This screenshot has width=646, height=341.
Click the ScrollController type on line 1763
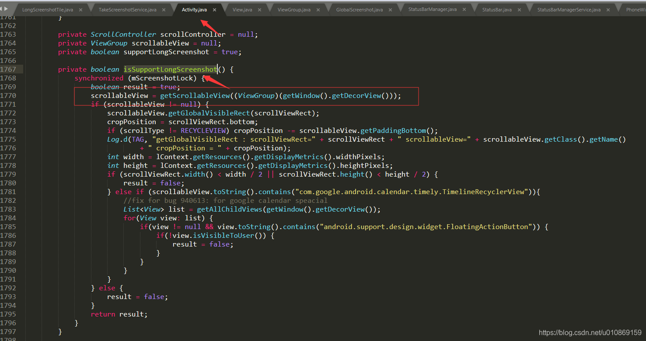123,35
